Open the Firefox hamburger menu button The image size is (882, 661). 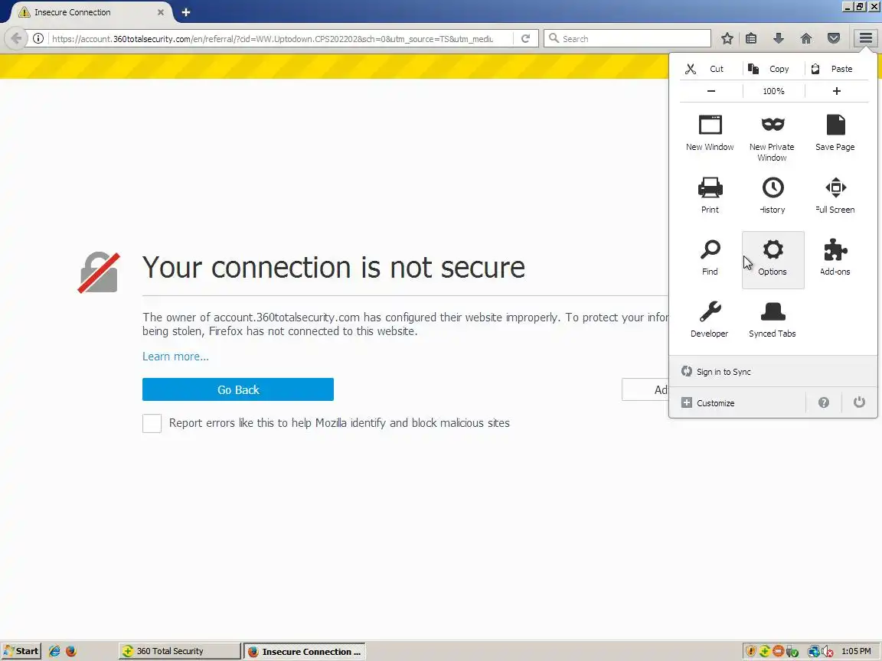pyautogui.click(x=865, y=38)
